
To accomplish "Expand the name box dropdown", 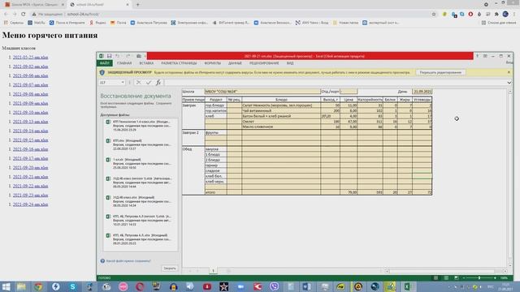I will coord(123,83).
